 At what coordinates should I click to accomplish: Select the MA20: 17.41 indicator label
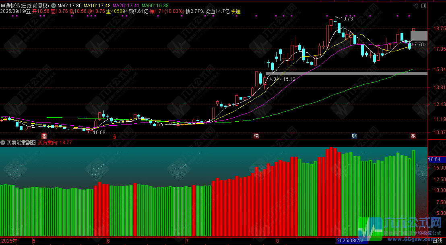(x=126, y=6)
